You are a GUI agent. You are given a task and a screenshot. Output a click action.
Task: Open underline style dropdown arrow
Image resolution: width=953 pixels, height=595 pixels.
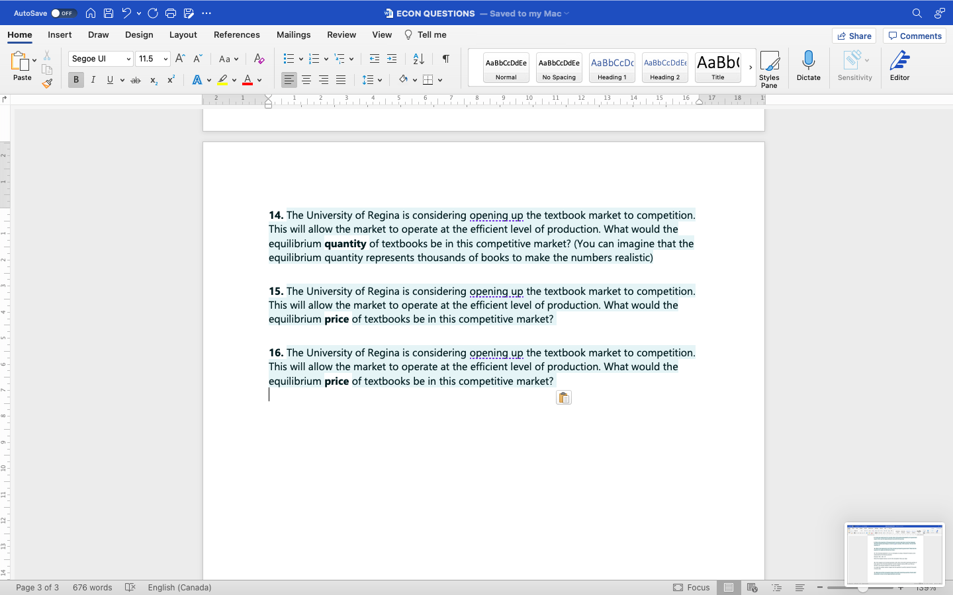click(x=122, y=80)
